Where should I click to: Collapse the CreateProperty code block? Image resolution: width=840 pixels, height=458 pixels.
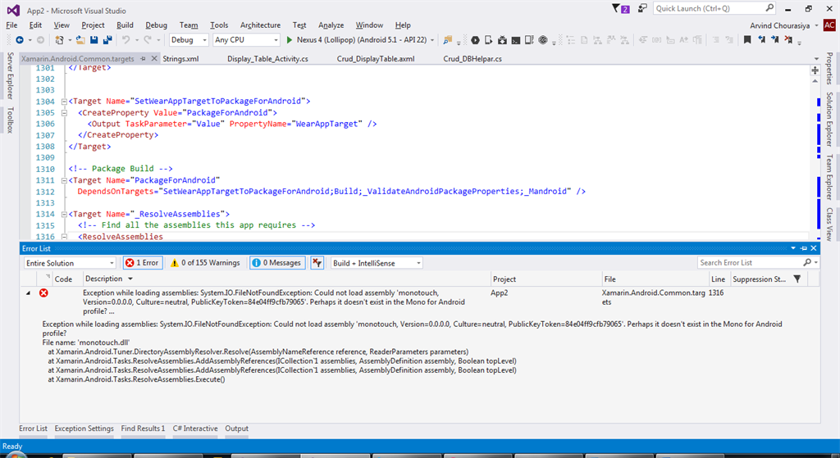[64, 113]
